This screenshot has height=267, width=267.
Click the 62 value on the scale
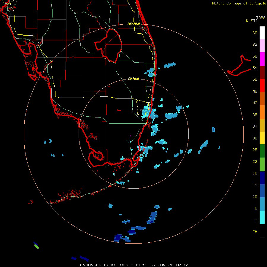[255, 44]
